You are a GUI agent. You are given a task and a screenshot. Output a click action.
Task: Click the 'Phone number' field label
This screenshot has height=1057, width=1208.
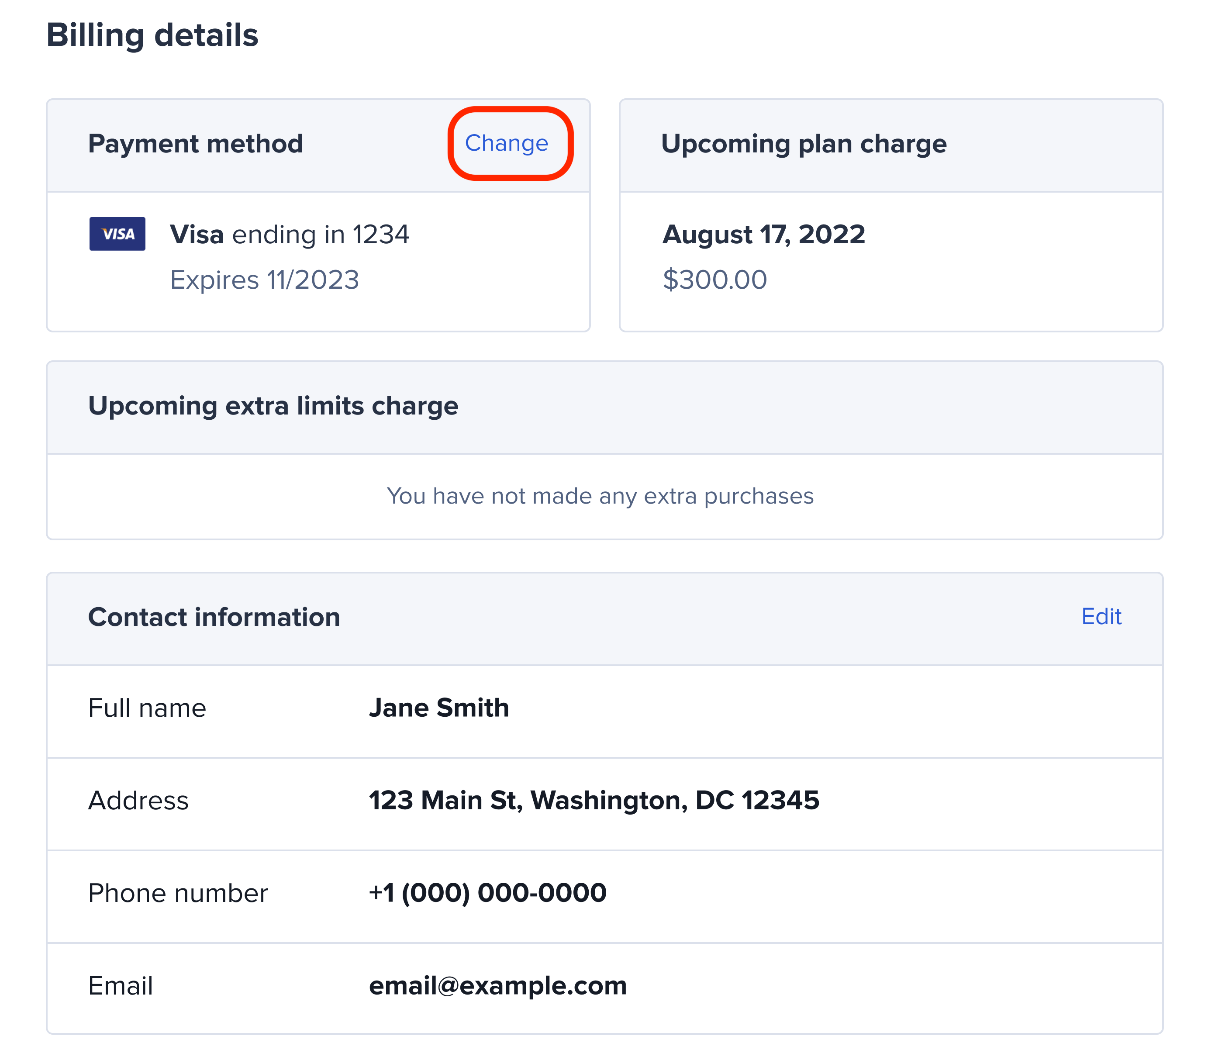(x=178, y=893)
